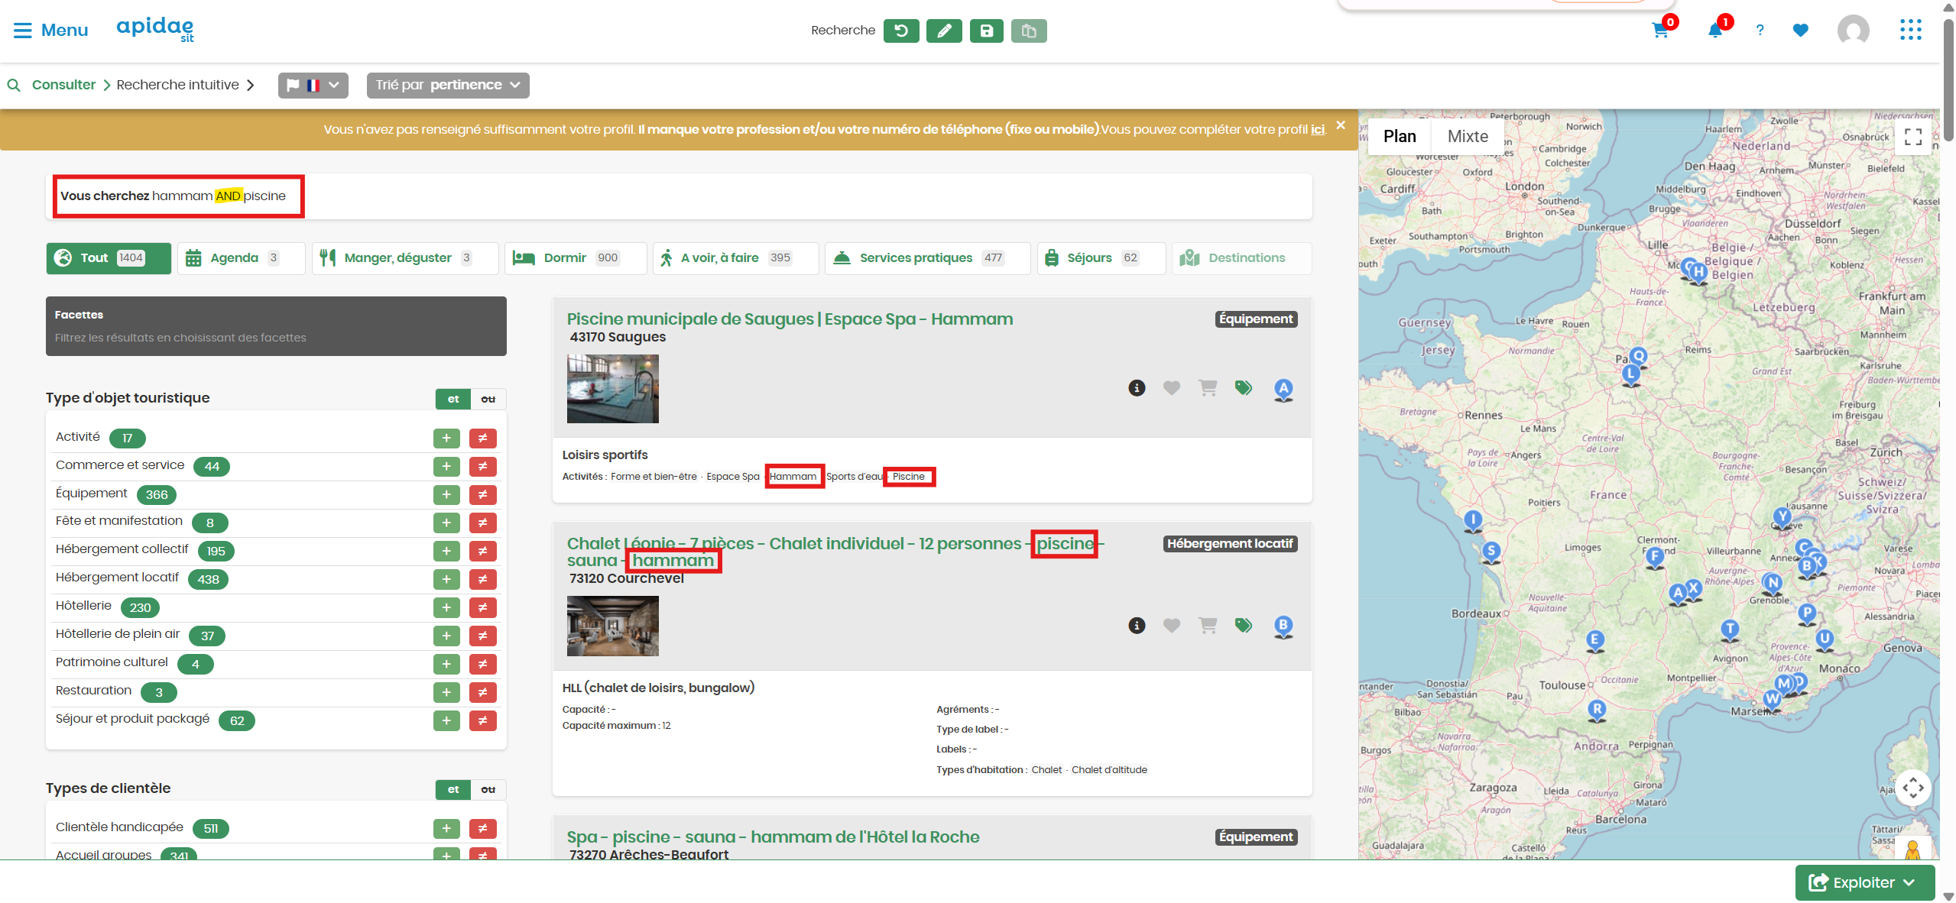Add Piscine municipale de Saugues to favorites
The image size is (1956, 903).
click(1171, 388)
